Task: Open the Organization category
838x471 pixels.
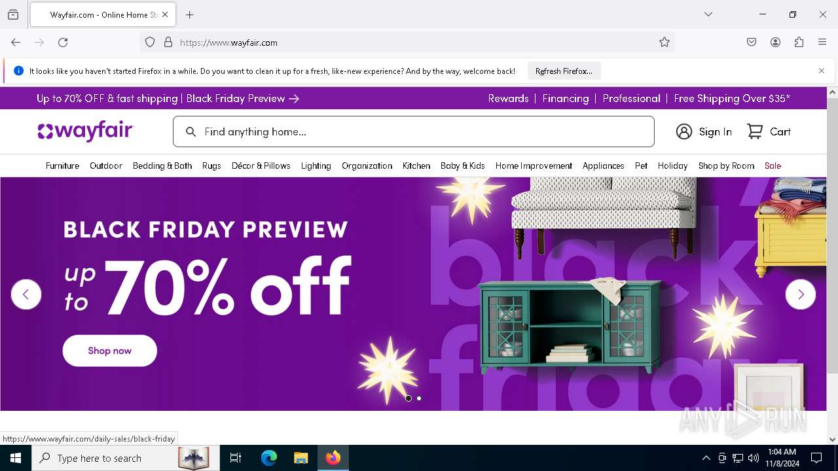Action: (367, 166)
